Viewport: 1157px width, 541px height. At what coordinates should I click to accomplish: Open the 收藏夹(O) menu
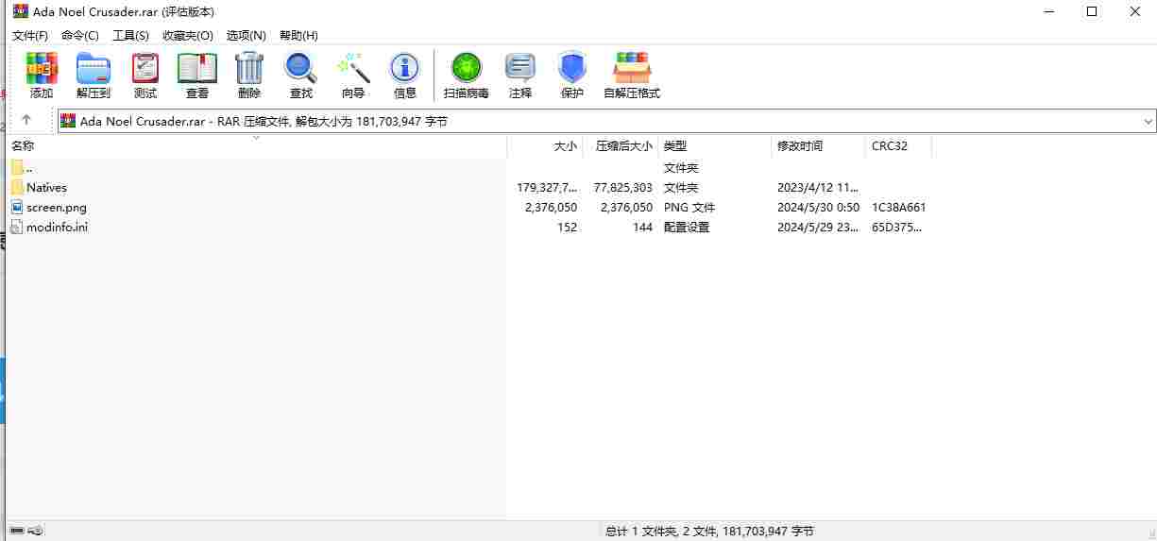(x=188, y=35)
